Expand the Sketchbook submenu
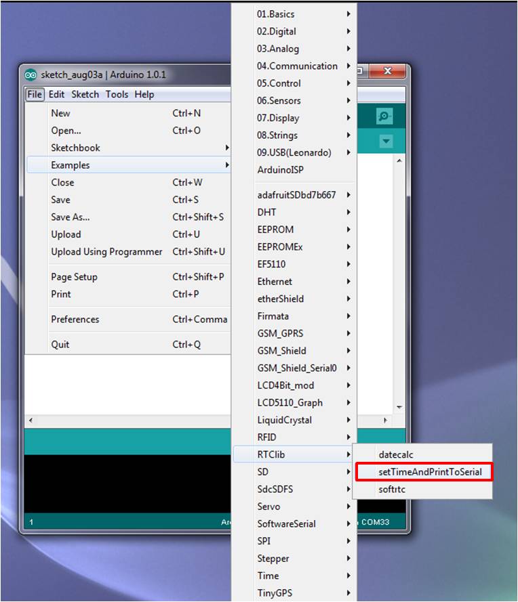Image resolution: width=518 pixels, height=602 pixels. [x=128, y=148]
